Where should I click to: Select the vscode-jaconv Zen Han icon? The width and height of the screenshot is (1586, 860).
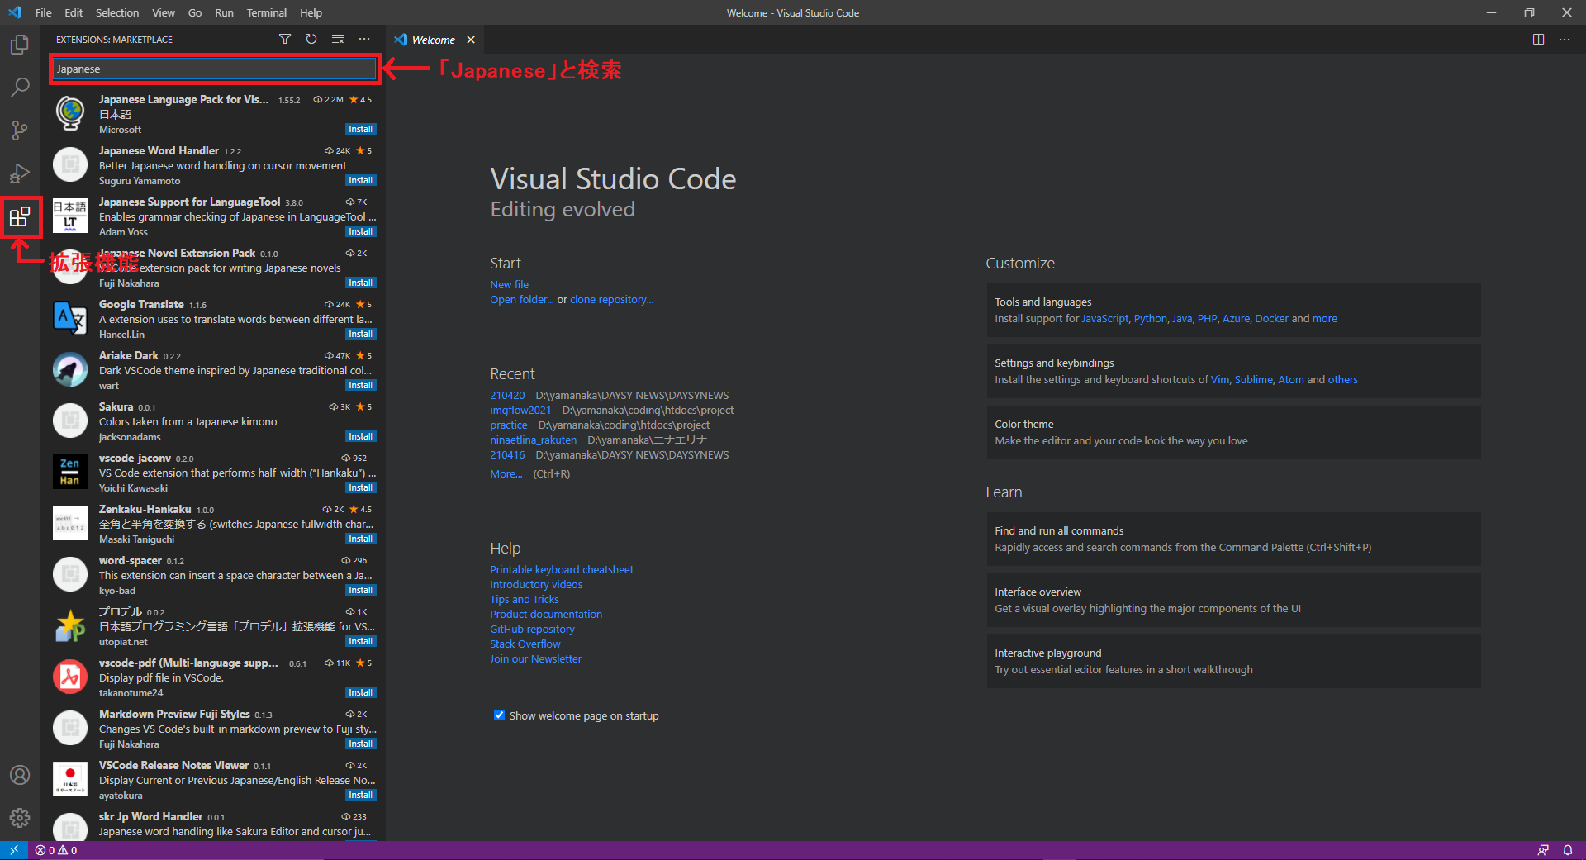70,472
